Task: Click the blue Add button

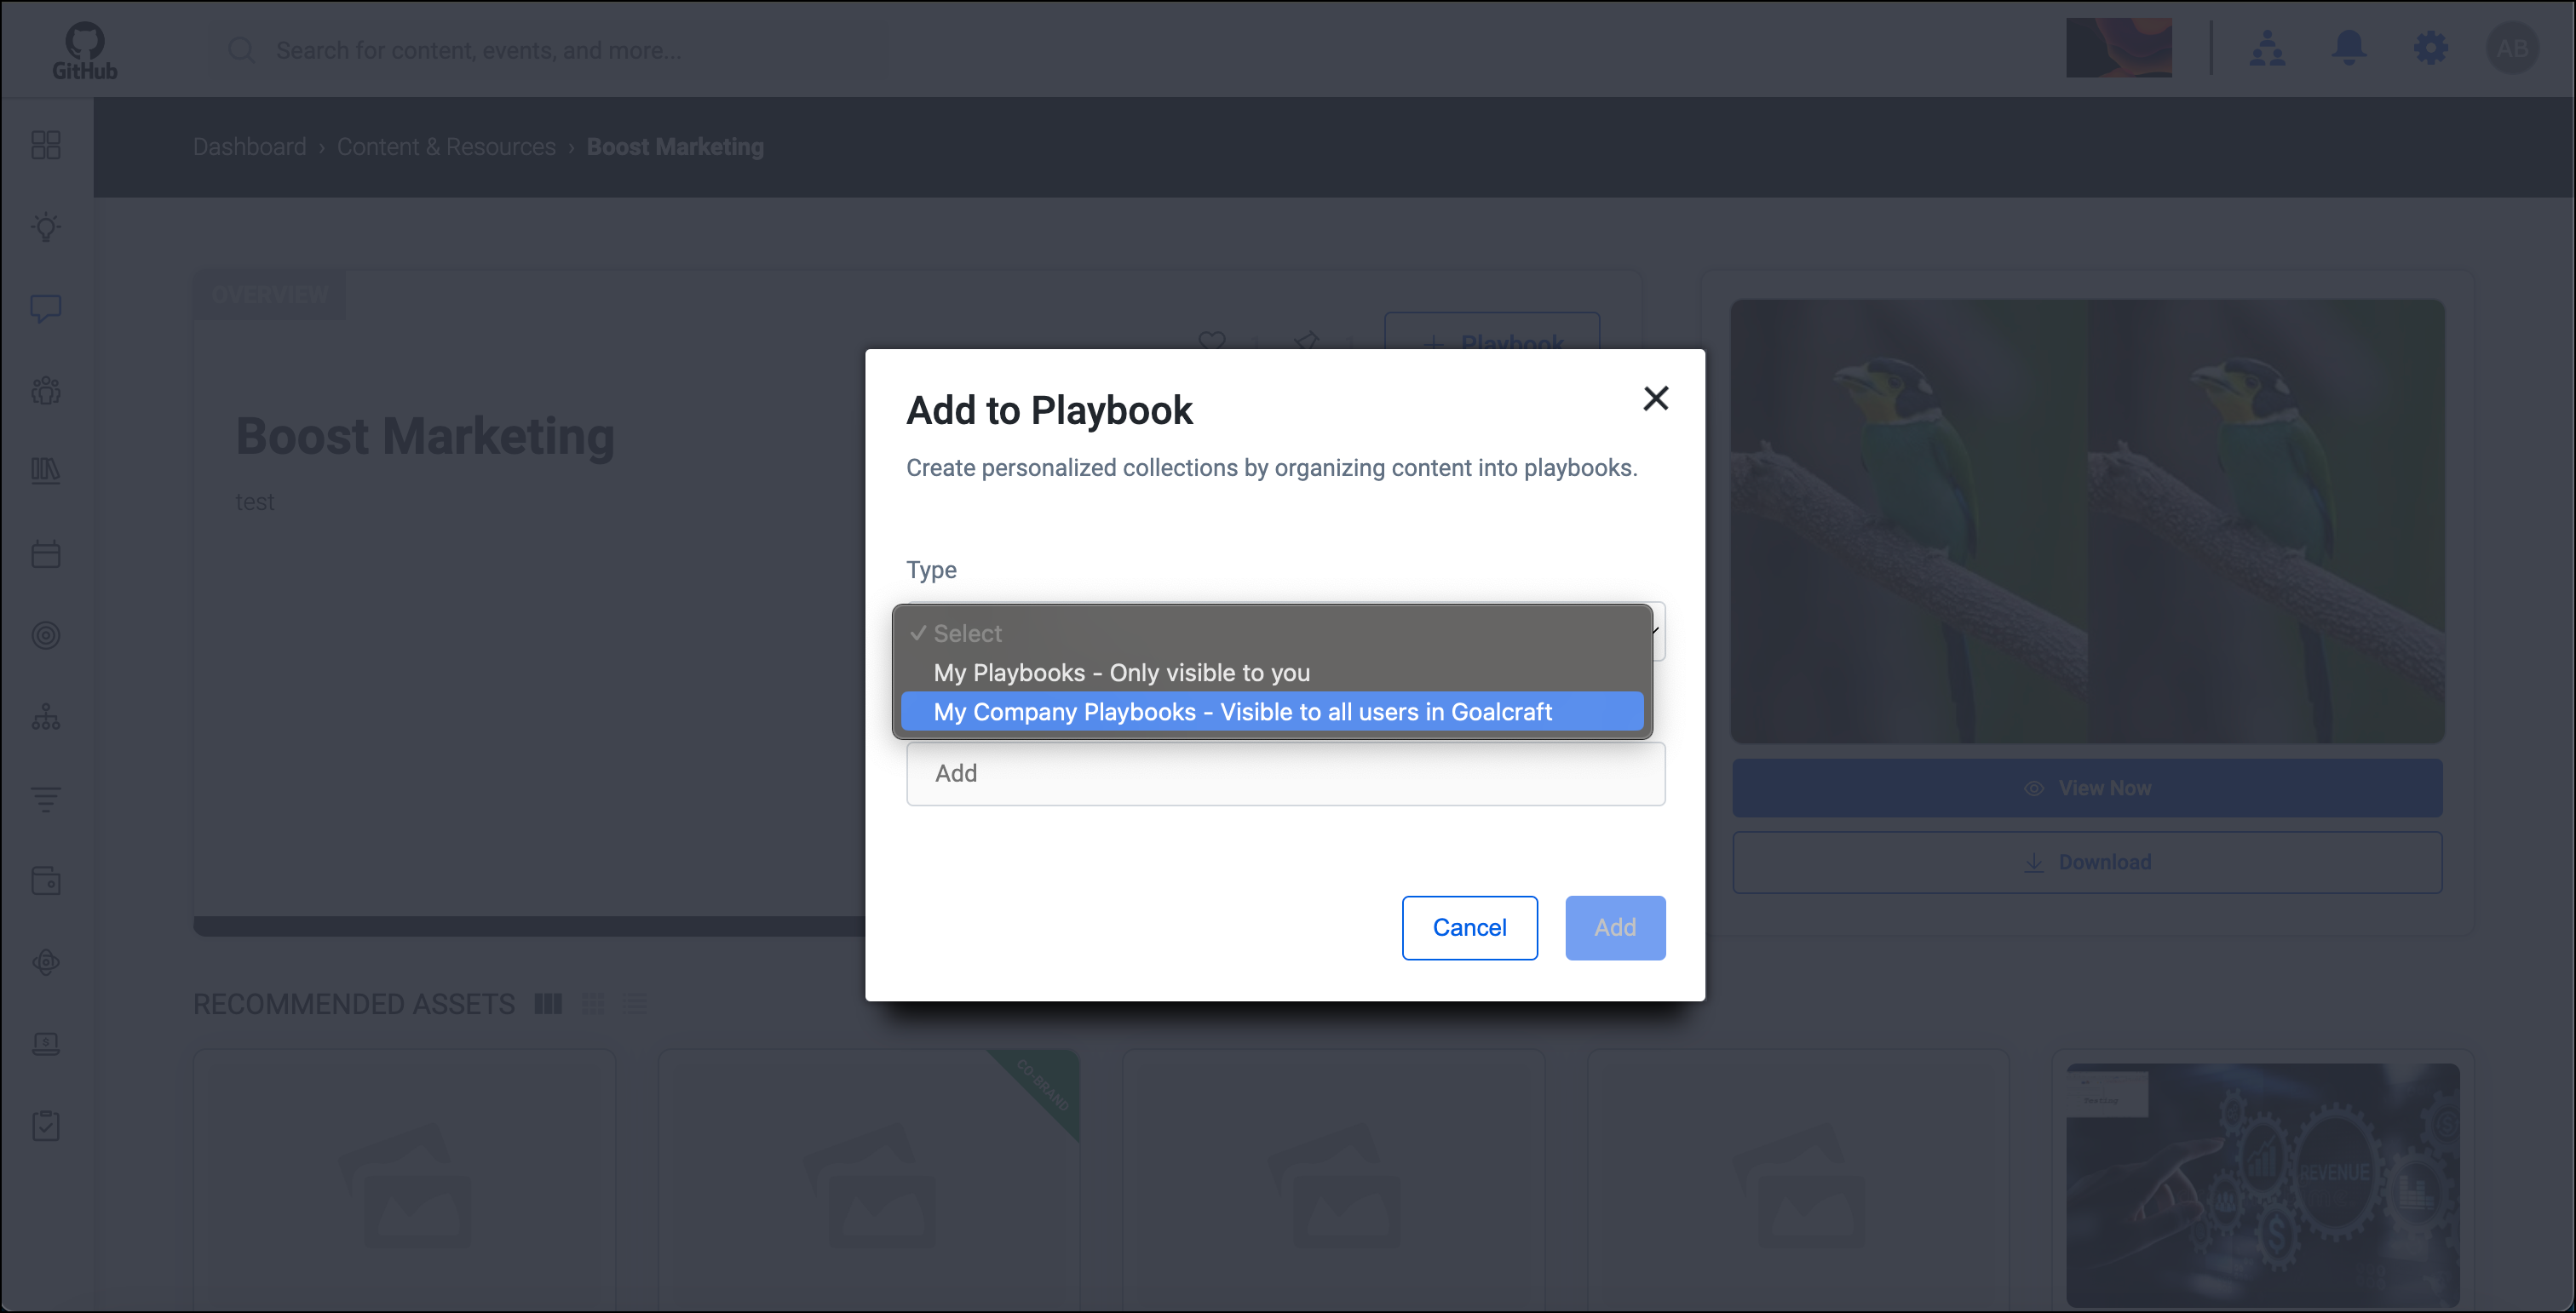Action: click(x=1615, y=927)
